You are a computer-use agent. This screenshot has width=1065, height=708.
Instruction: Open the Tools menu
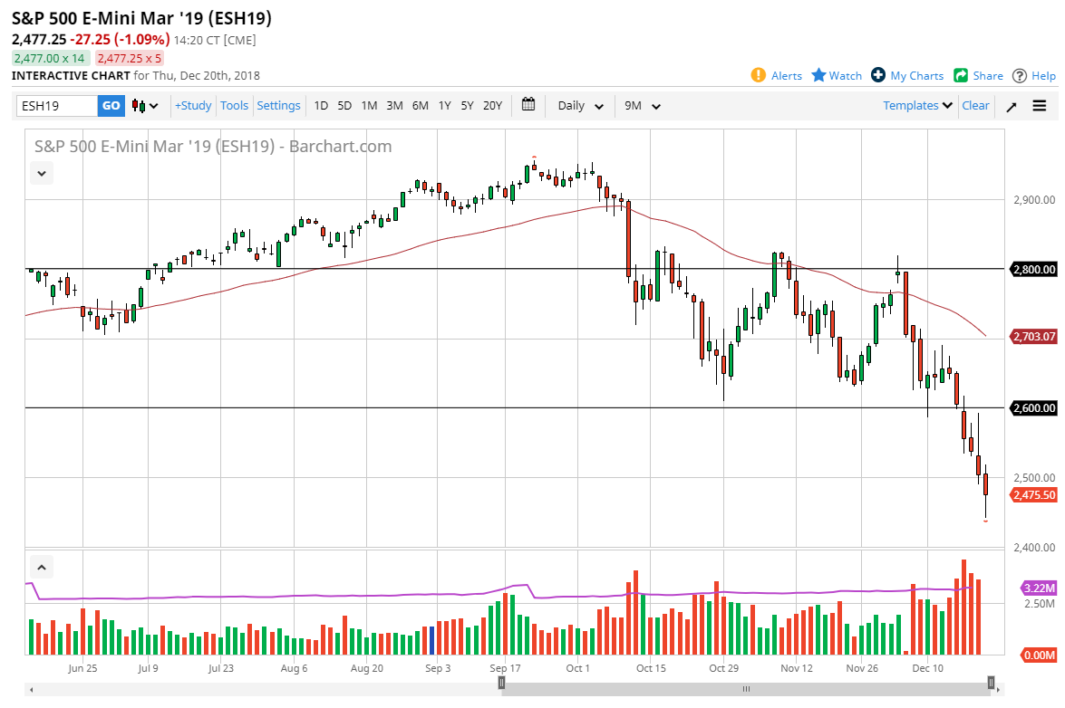(234, 106)
